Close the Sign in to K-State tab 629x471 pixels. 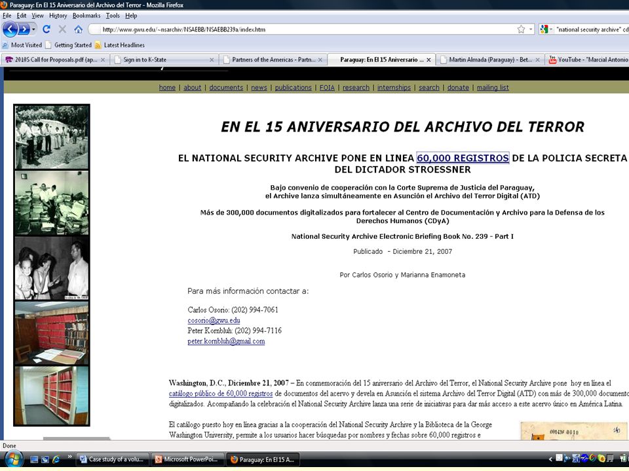click(x=212, y=60)
